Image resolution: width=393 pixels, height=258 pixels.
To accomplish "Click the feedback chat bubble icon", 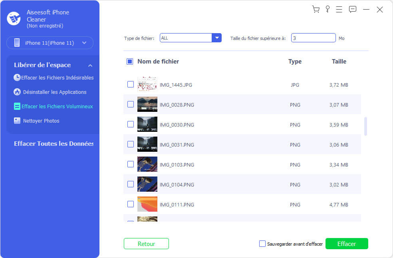I will click(x=352, y=10).
